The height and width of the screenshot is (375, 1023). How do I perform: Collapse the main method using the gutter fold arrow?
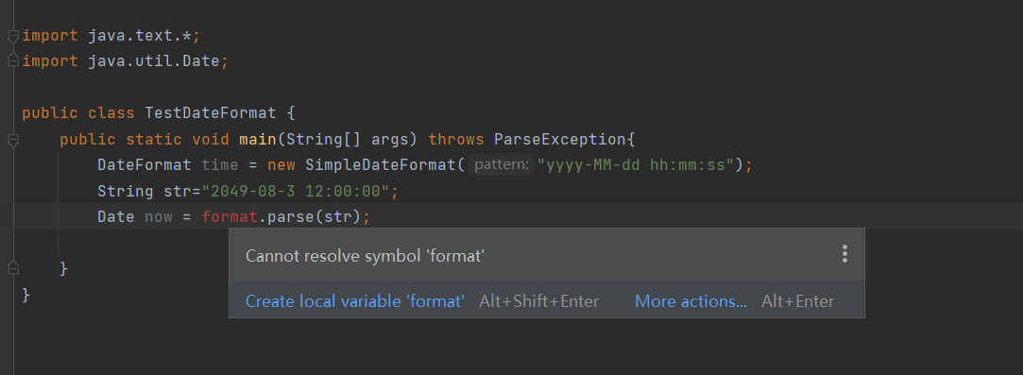point(13,140)
